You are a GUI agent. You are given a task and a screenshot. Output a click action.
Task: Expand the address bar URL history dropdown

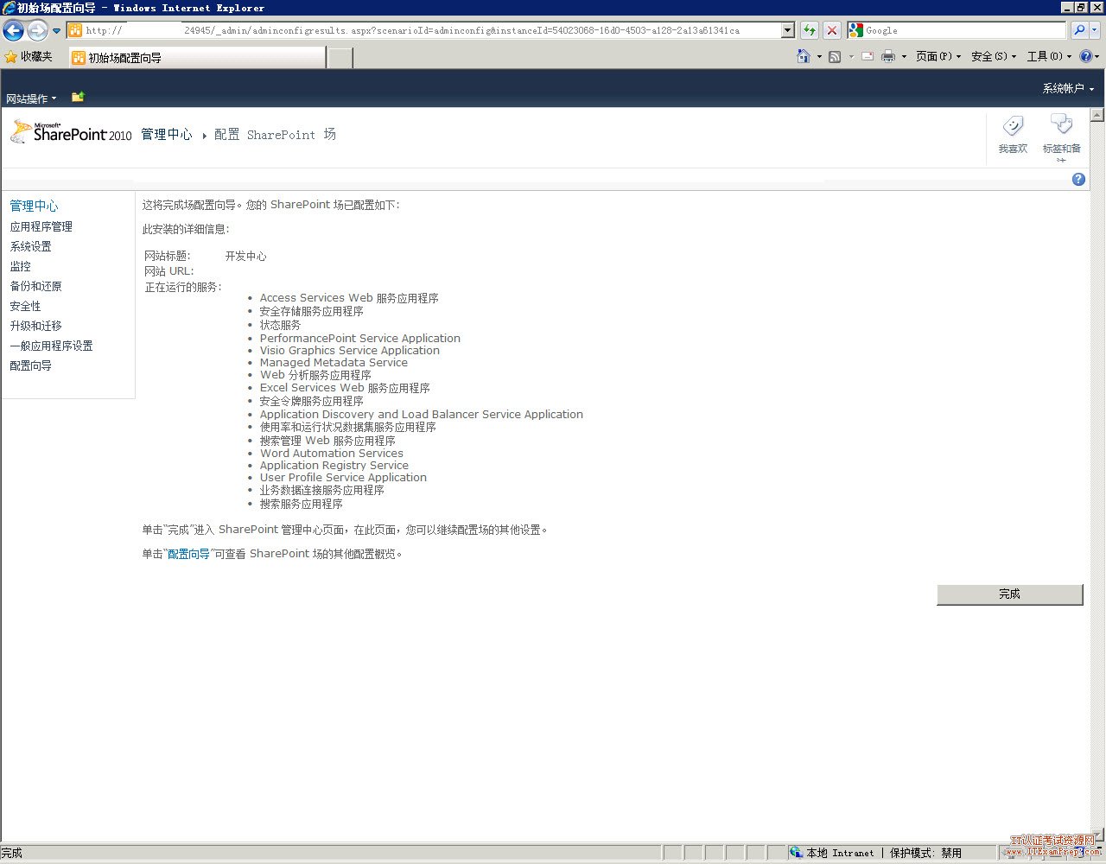[x=788, y=30]
